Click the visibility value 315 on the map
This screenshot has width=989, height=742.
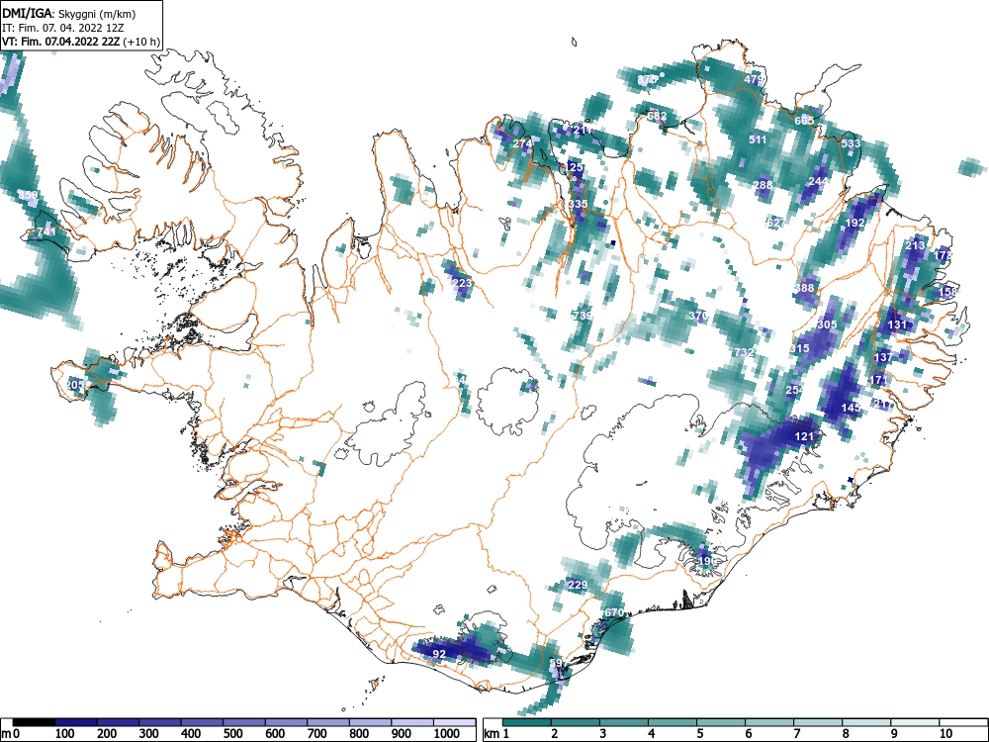point(799,348)
